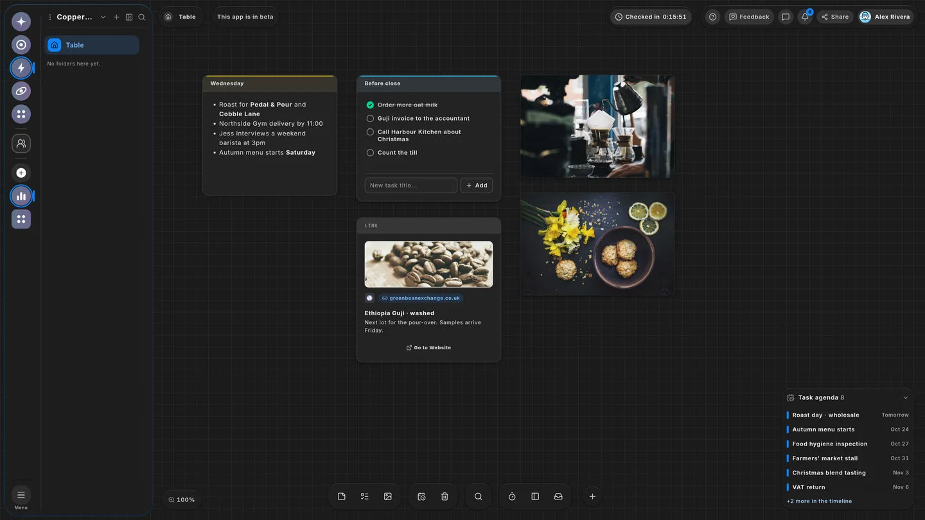
Task: Open the planet orbit workspace icon
Action: tap(21, 91)
